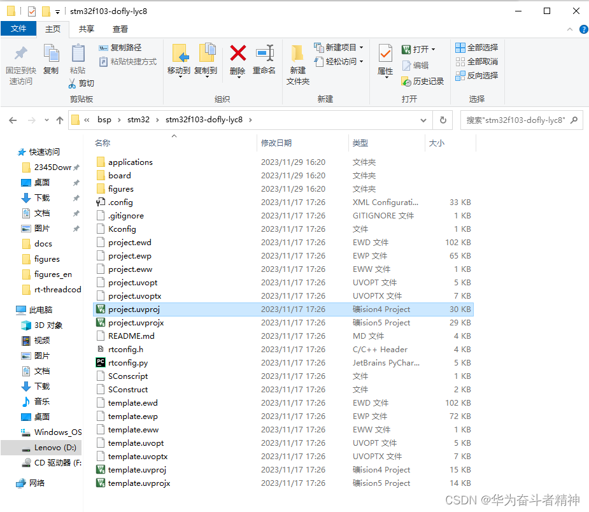Image resolution: width=589 pixels, height=512 pixels.
Task: Open the 文件 menu
Action: pos(18,29)
